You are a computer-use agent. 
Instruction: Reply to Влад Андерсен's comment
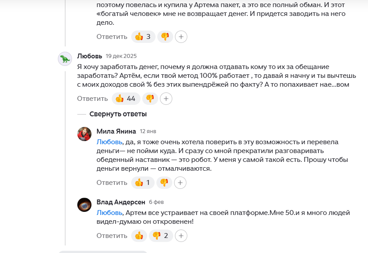click(x=112, y=235)
